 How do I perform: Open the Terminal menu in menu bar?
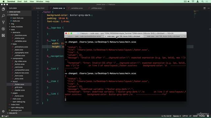pos(11,1)
